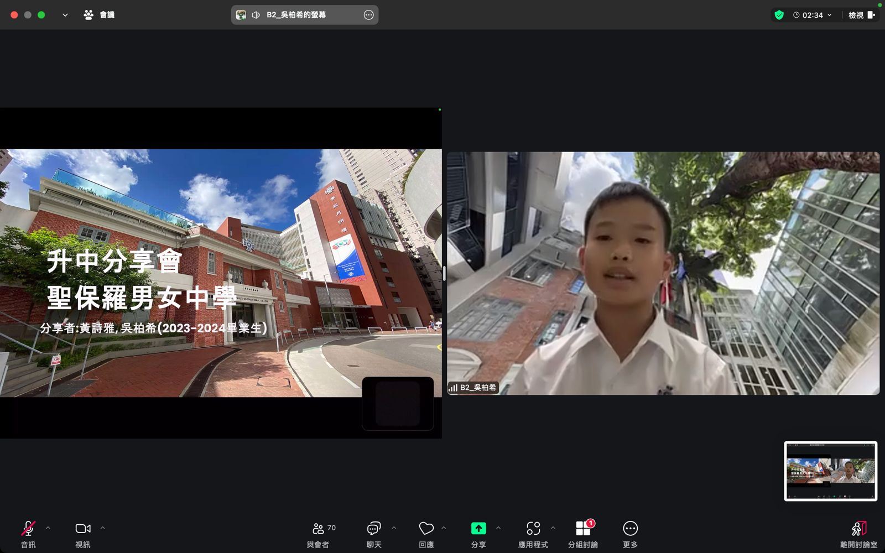Expand audio options arrow next to 音訊

coord(48,528)
